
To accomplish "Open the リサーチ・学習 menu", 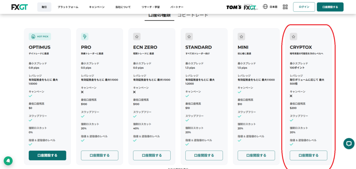I will click(x=151, y=7).
